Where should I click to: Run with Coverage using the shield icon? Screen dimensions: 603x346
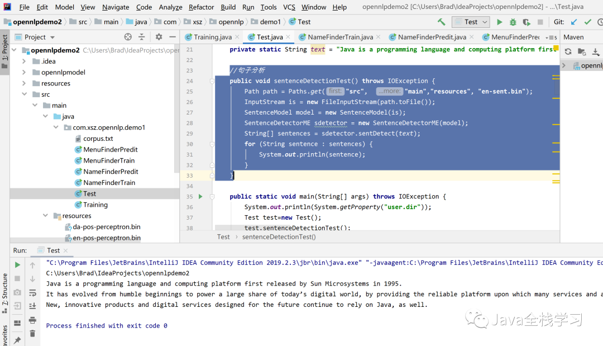coord(526,22)
